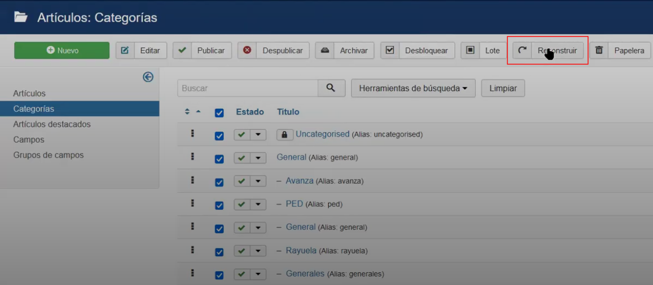Open status dropdown arrow for PED row
Viewport: 653px width, 285px height.
click(258, 205)
